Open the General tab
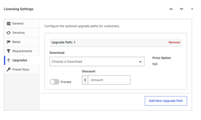This screenshot has height=120, width=201. (22, 23)
